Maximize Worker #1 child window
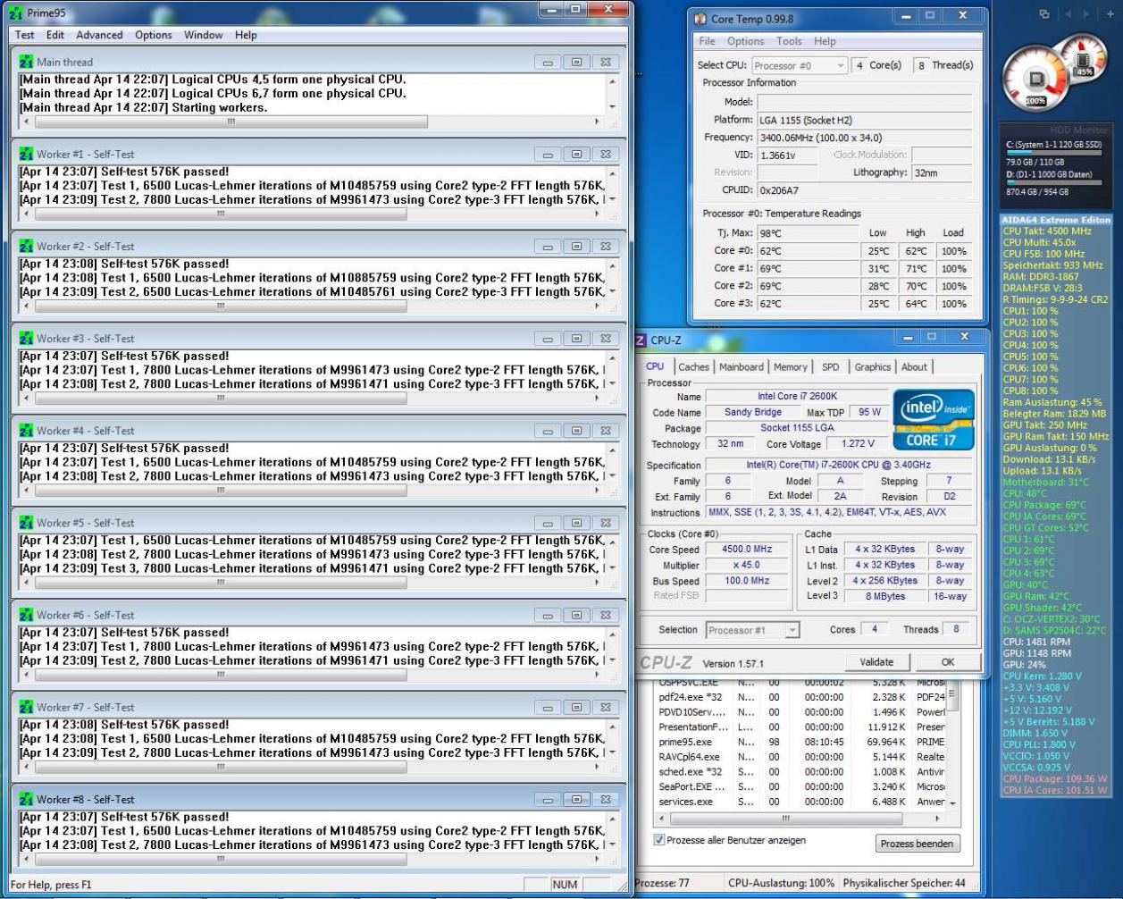This screenshot has height=899, width=1123. click(576, 155)
